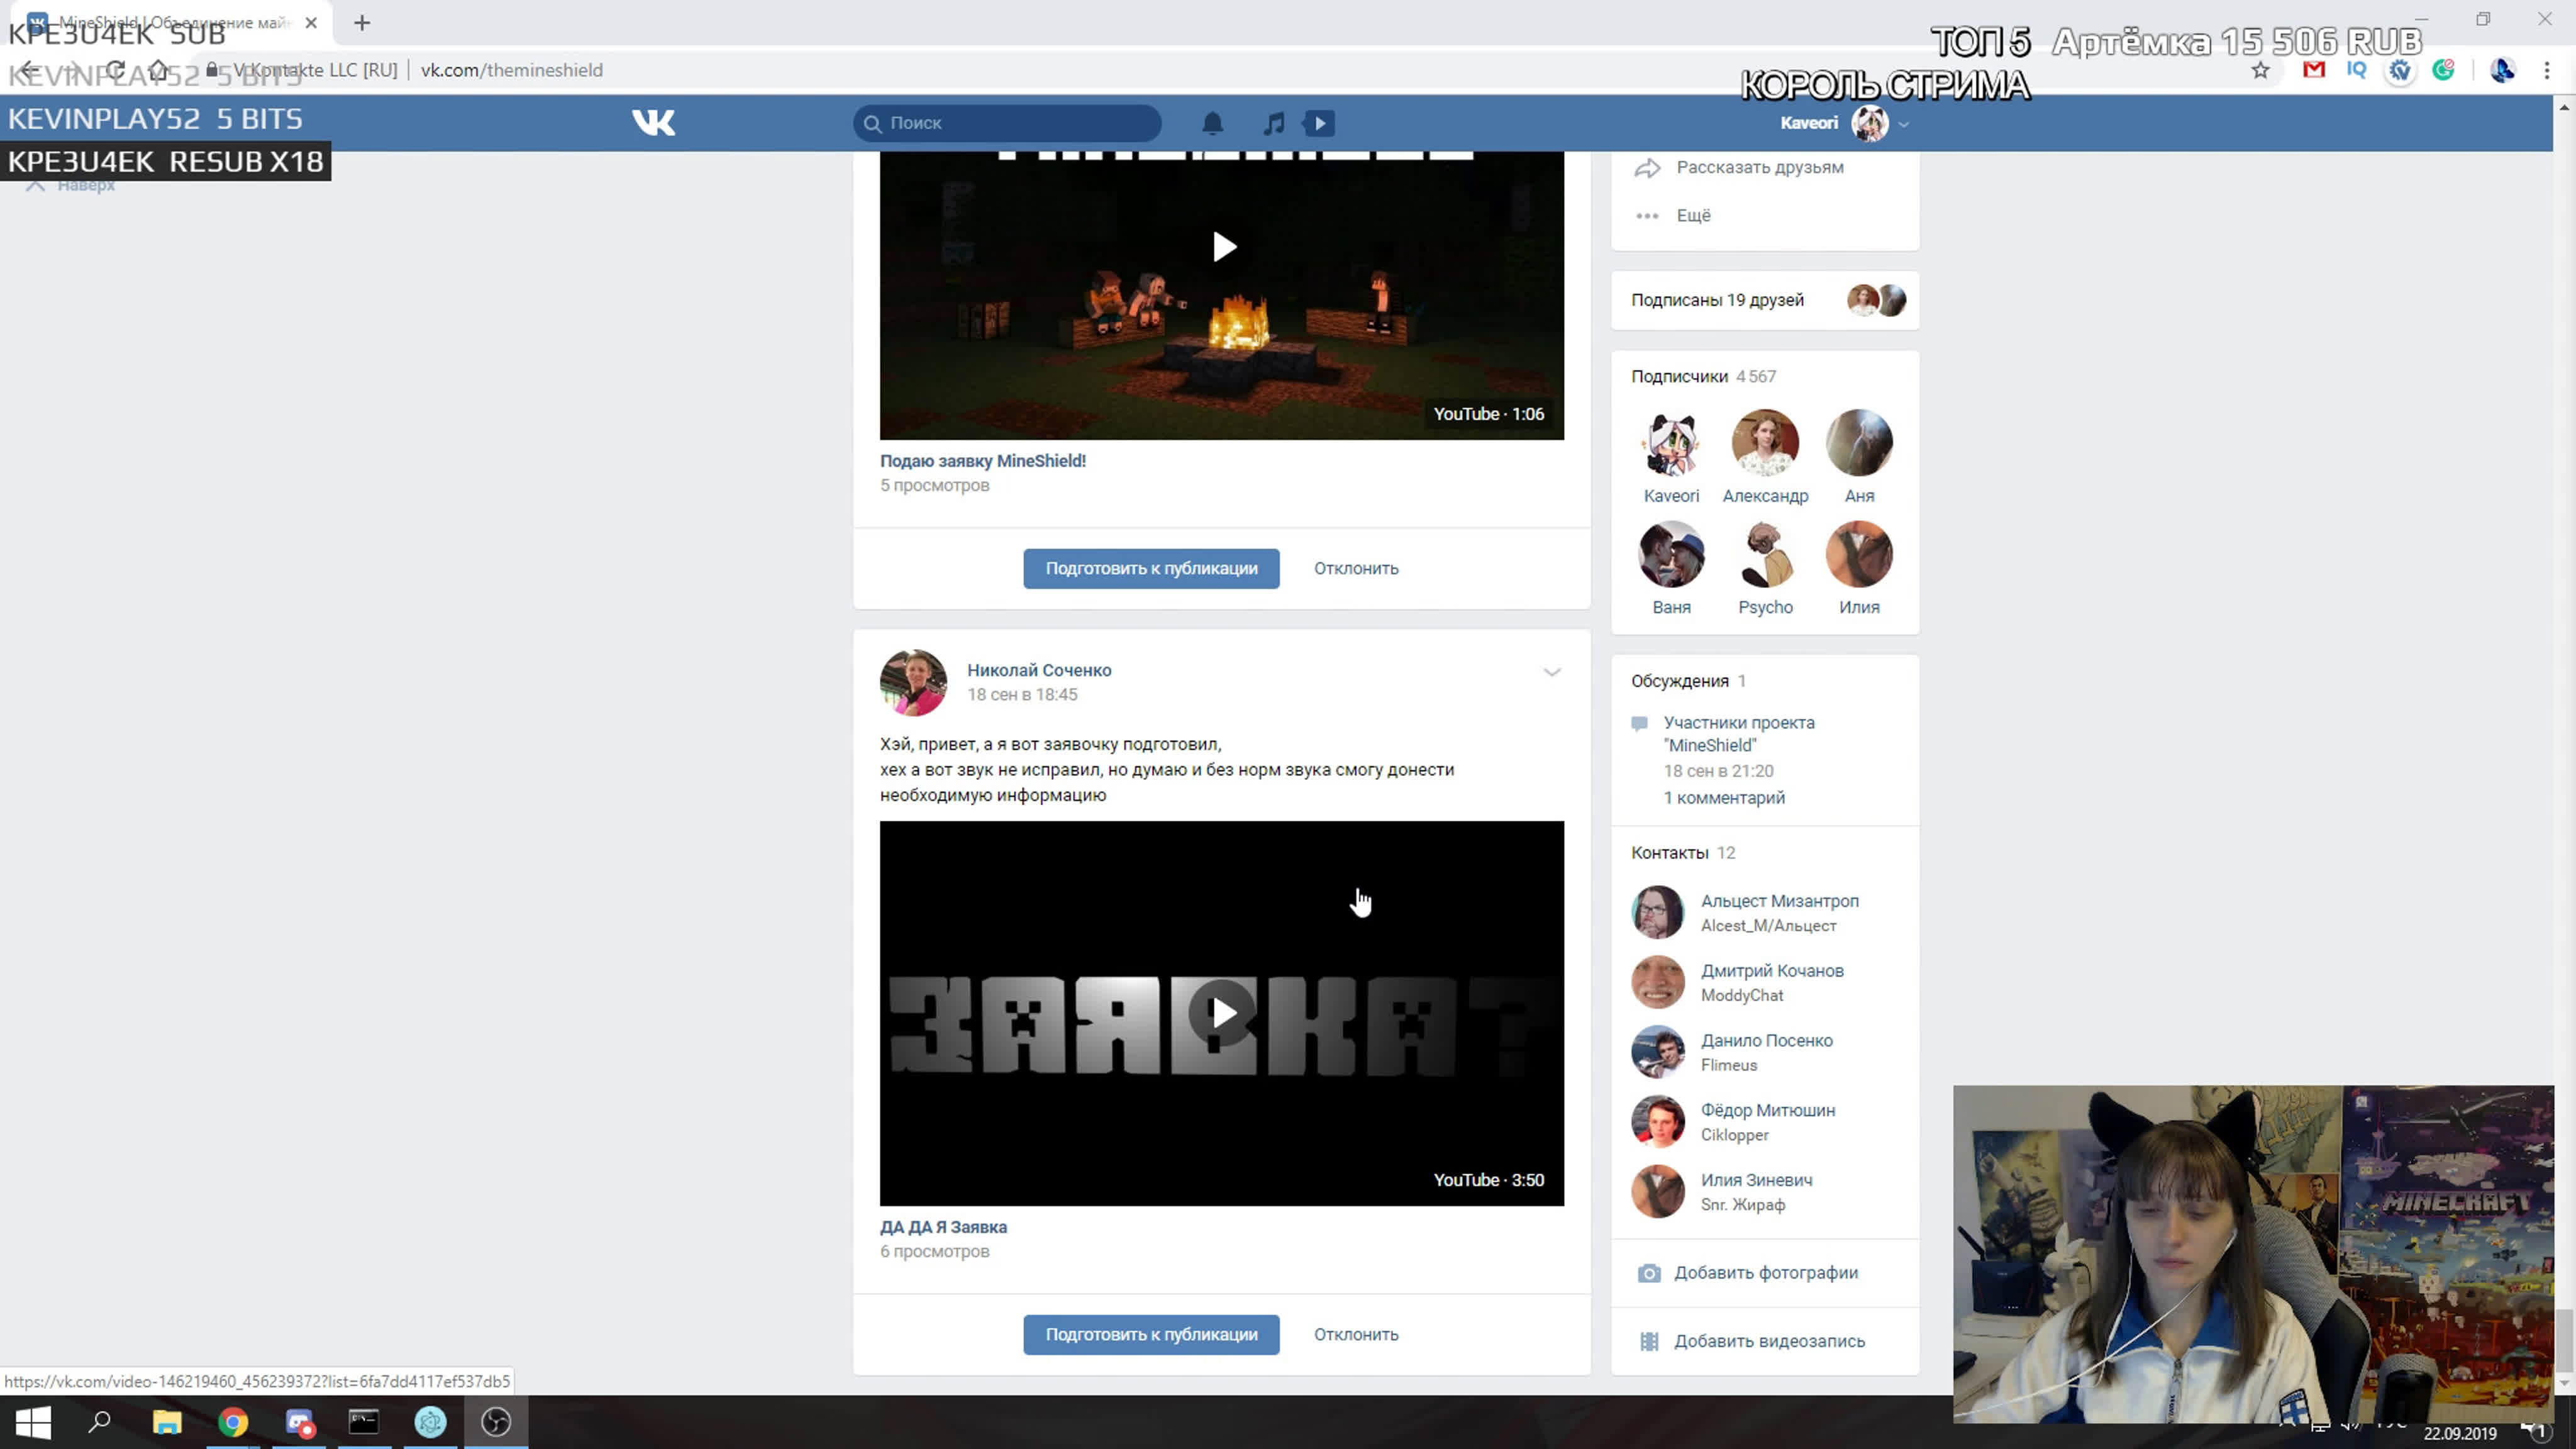Play the Подаю заявку MineShield video

pos(1222,247)
